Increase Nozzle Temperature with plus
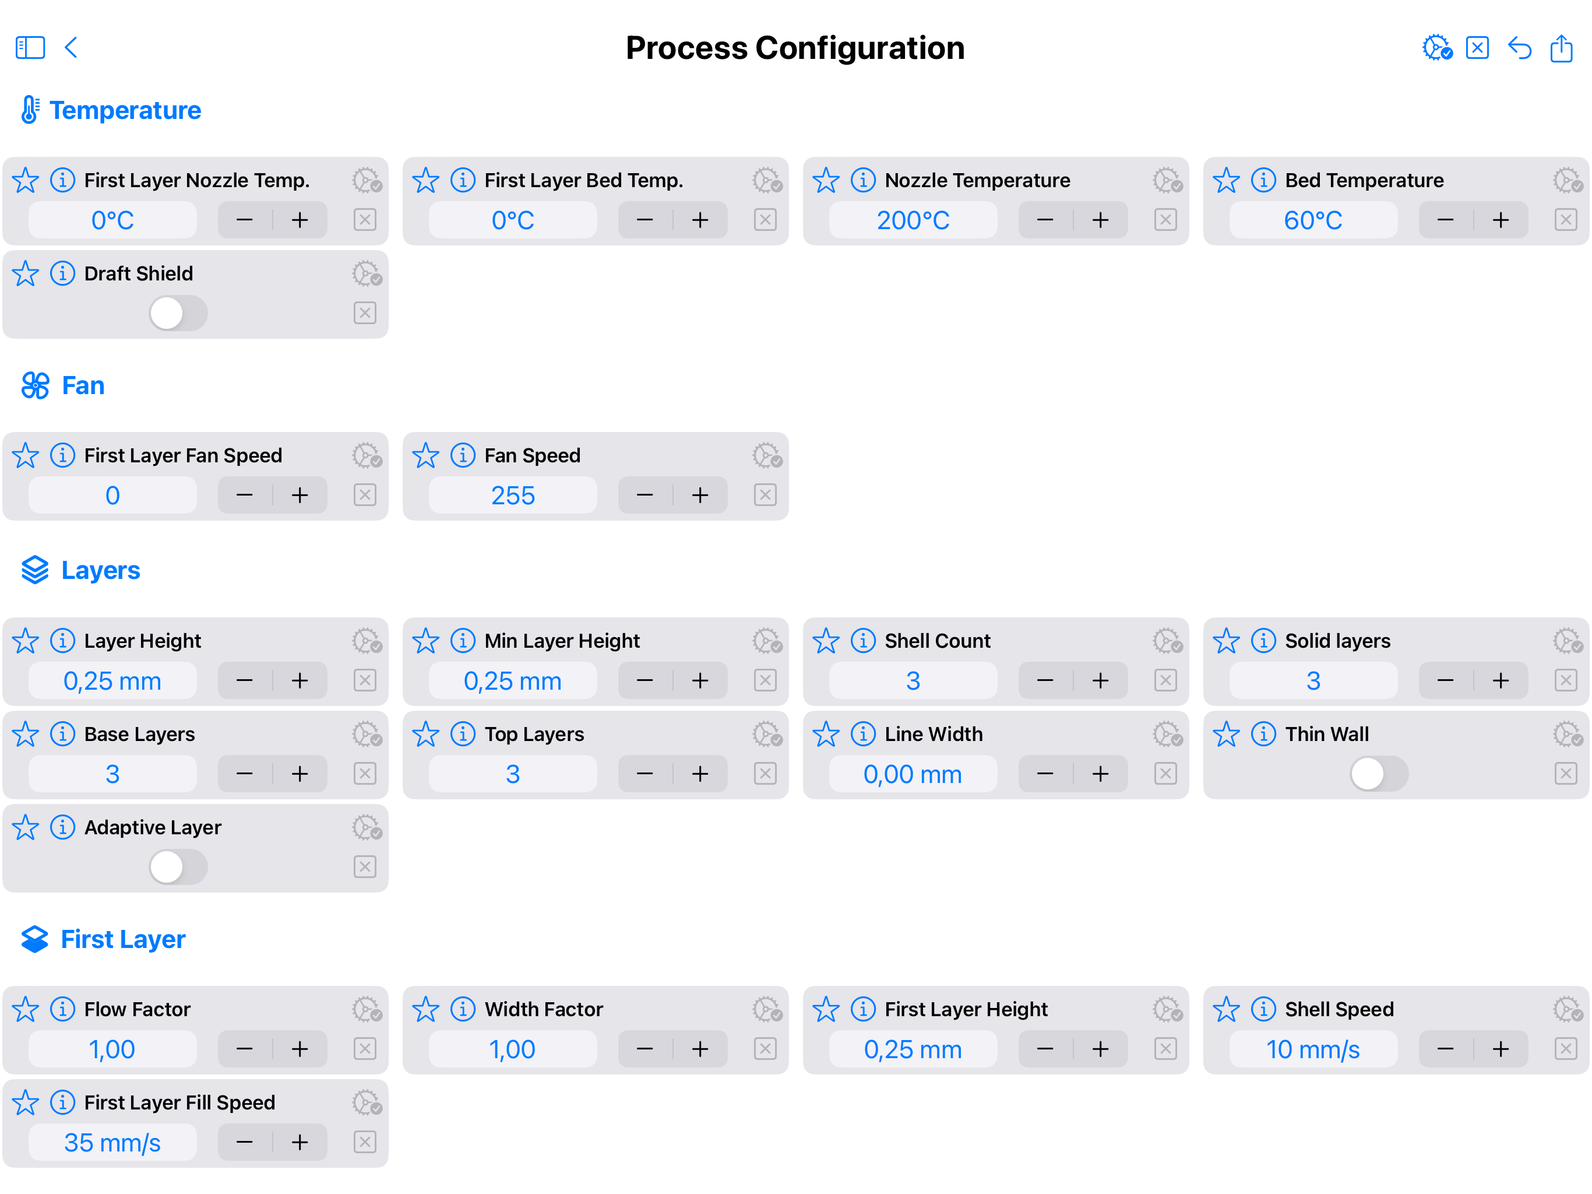The height and width of the screenshot is (1194, 1592). (1100, 220)
